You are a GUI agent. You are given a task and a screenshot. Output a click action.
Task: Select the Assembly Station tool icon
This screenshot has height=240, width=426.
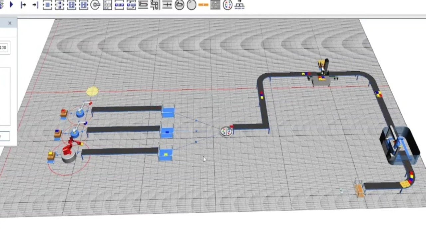tap(71, 5)
